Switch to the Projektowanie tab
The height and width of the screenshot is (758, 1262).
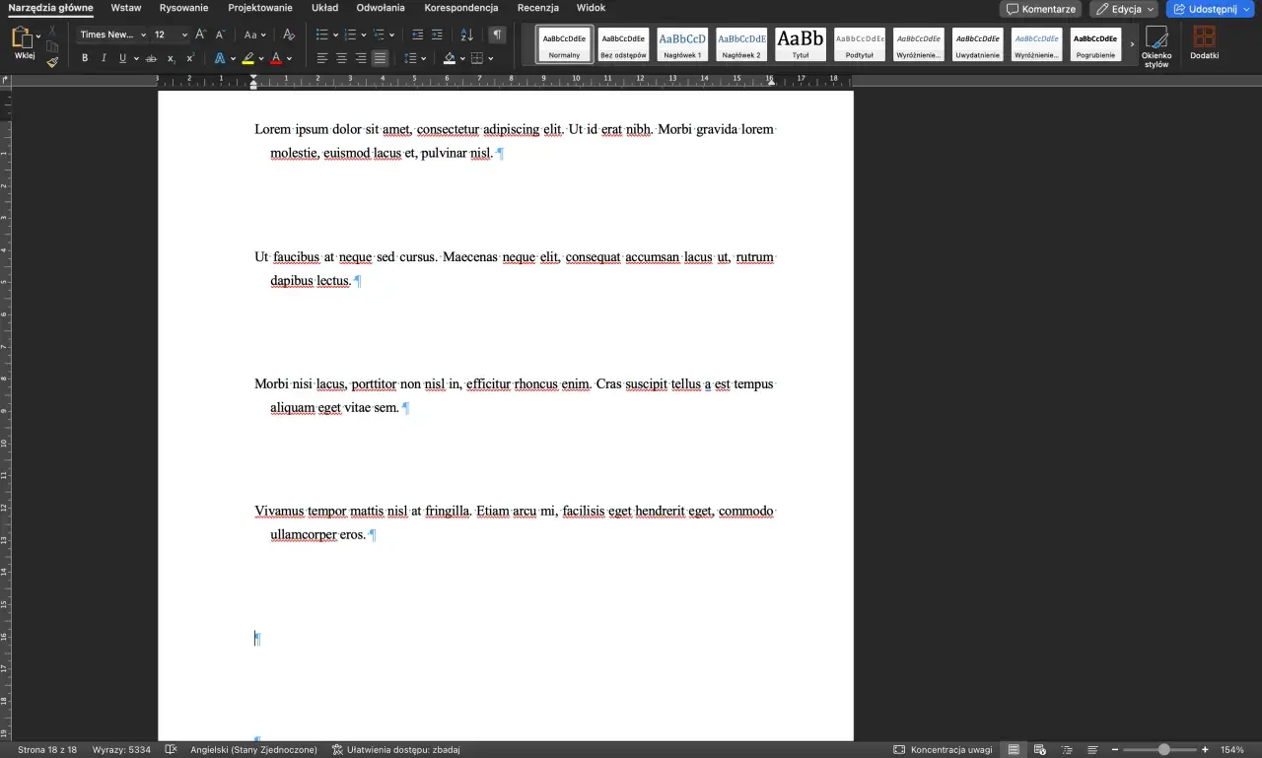260,8
